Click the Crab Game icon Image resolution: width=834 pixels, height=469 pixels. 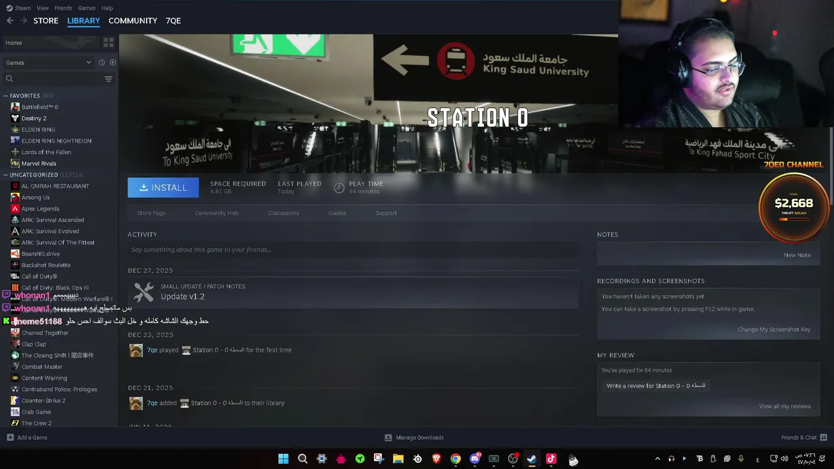(x=15, y=412)
